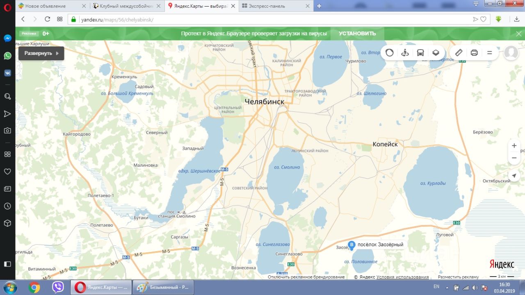
Task: Enable panoramas street view icon
Action: point(405,52)
